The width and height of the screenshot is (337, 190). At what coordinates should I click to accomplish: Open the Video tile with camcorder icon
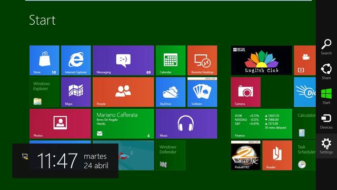pos(305,60)
